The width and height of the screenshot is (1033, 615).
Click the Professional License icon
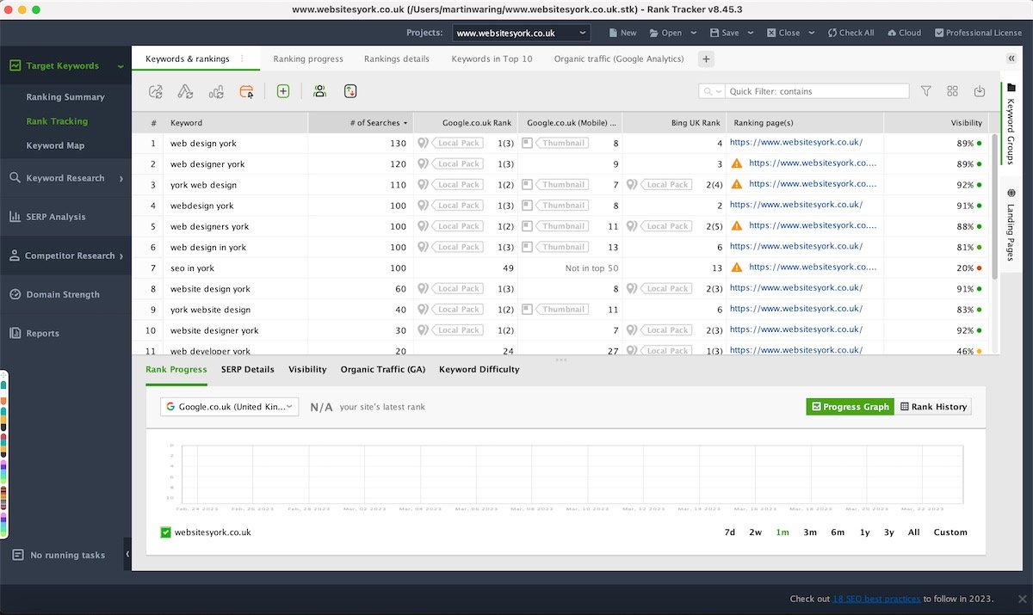point(939,33)
